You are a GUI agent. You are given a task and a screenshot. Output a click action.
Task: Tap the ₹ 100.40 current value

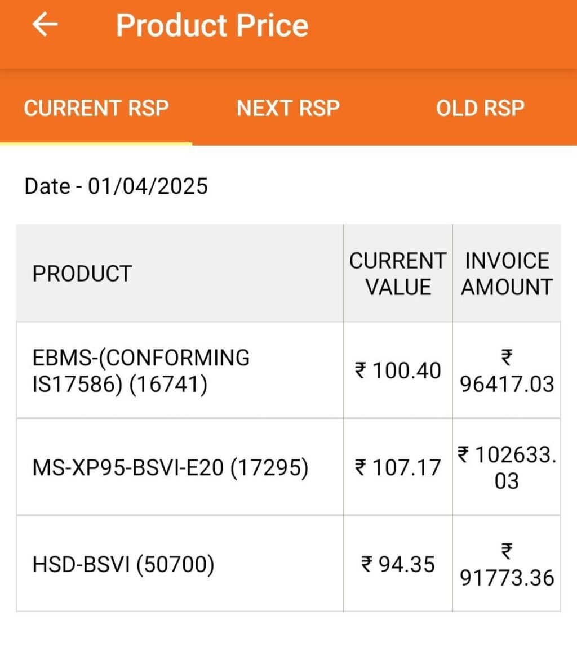click(398, 371)
